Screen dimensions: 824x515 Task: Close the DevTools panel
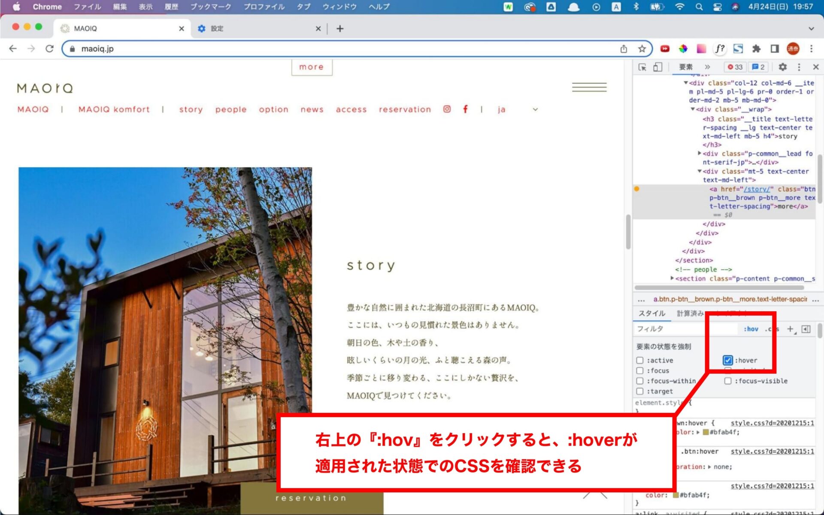(x=816, y=67)
